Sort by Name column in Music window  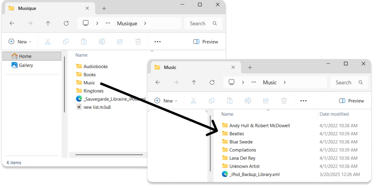pos(227,114)
